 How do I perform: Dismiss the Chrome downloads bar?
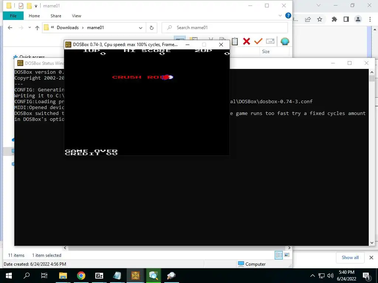[371, 258]
